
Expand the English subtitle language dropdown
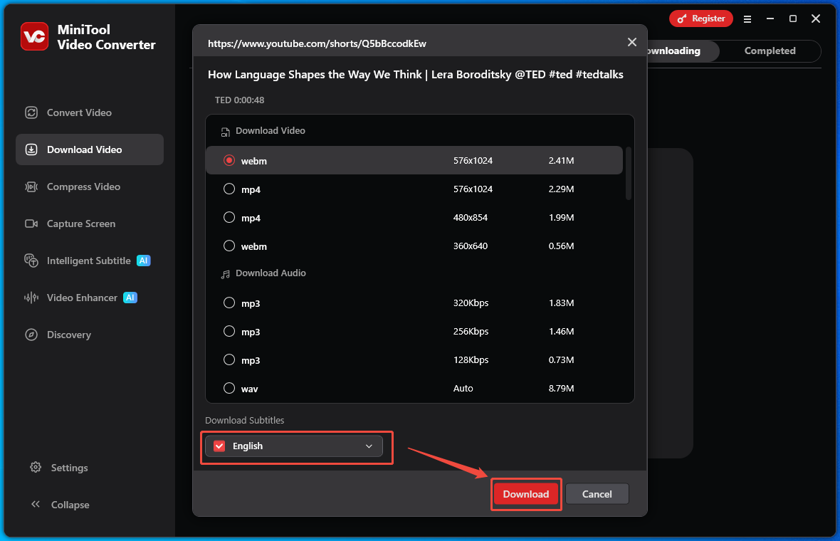369,446
